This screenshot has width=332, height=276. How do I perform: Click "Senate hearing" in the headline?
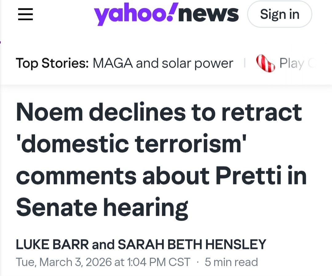pos(102,208)
